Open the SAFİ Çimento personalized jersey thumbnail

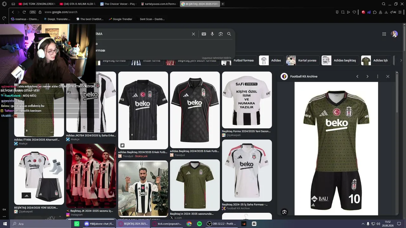click(x=247, y=100)
